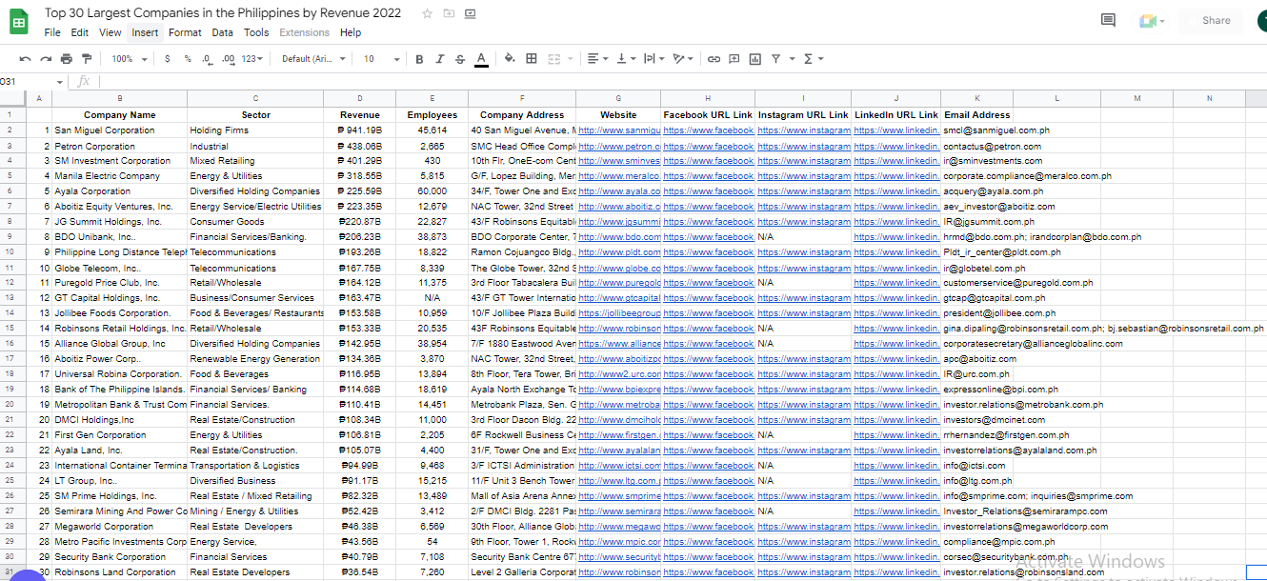Screen dimensions: 1267x581
Task: Toggle bold formatting
Action: point(419,59)
